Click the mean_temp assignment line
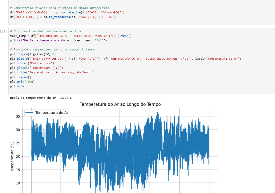This screenshot has height=193, width=275. [71, 36]
